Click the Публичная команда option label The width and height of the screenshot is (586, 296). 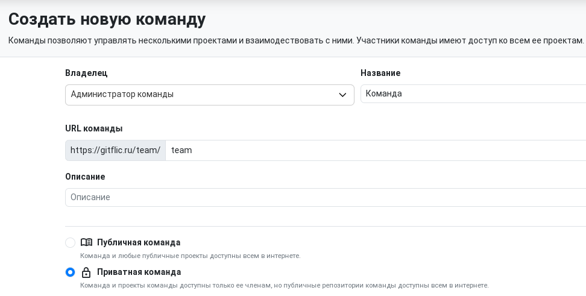click(139, 242)
